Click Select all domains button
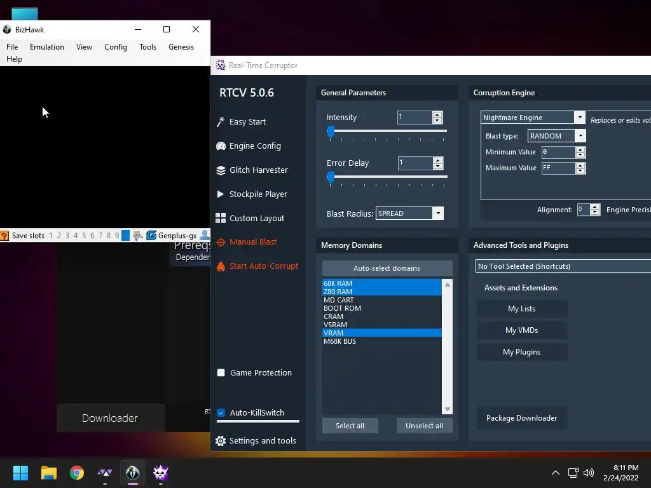Viewport: 651px width, 488px height. (350, 426)
